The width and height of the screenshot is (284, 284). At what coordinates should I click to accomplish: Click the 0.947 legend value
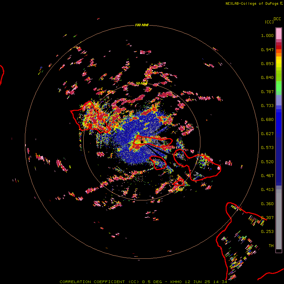[x=267, y=50]
